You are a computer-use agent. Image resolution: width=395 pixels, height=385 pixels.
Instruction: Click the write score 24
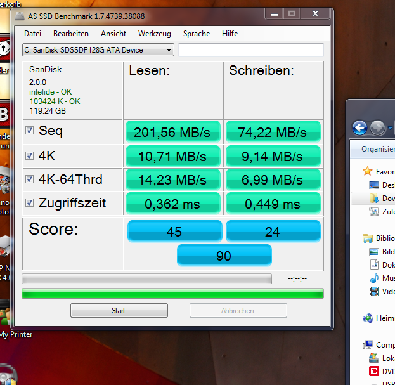tap(273, 231)
